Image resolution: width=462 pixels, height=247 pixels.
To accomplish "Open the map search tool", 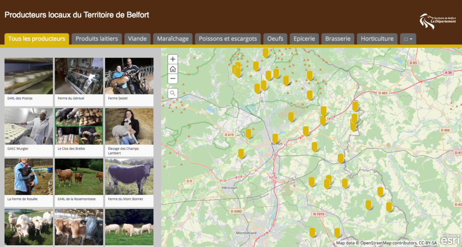I will coord(173,93).
